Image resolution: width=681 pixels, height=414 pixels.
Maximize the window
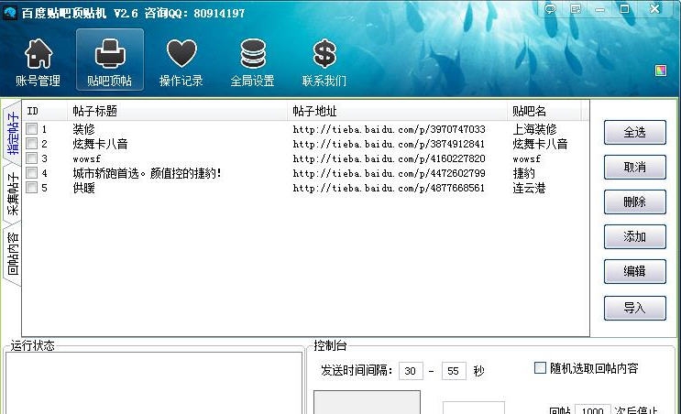[x=624, y=8]
